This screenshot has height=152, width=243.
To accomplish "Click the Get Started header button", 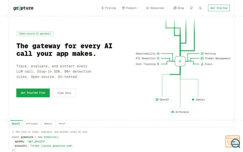I will tap(219, 8).
